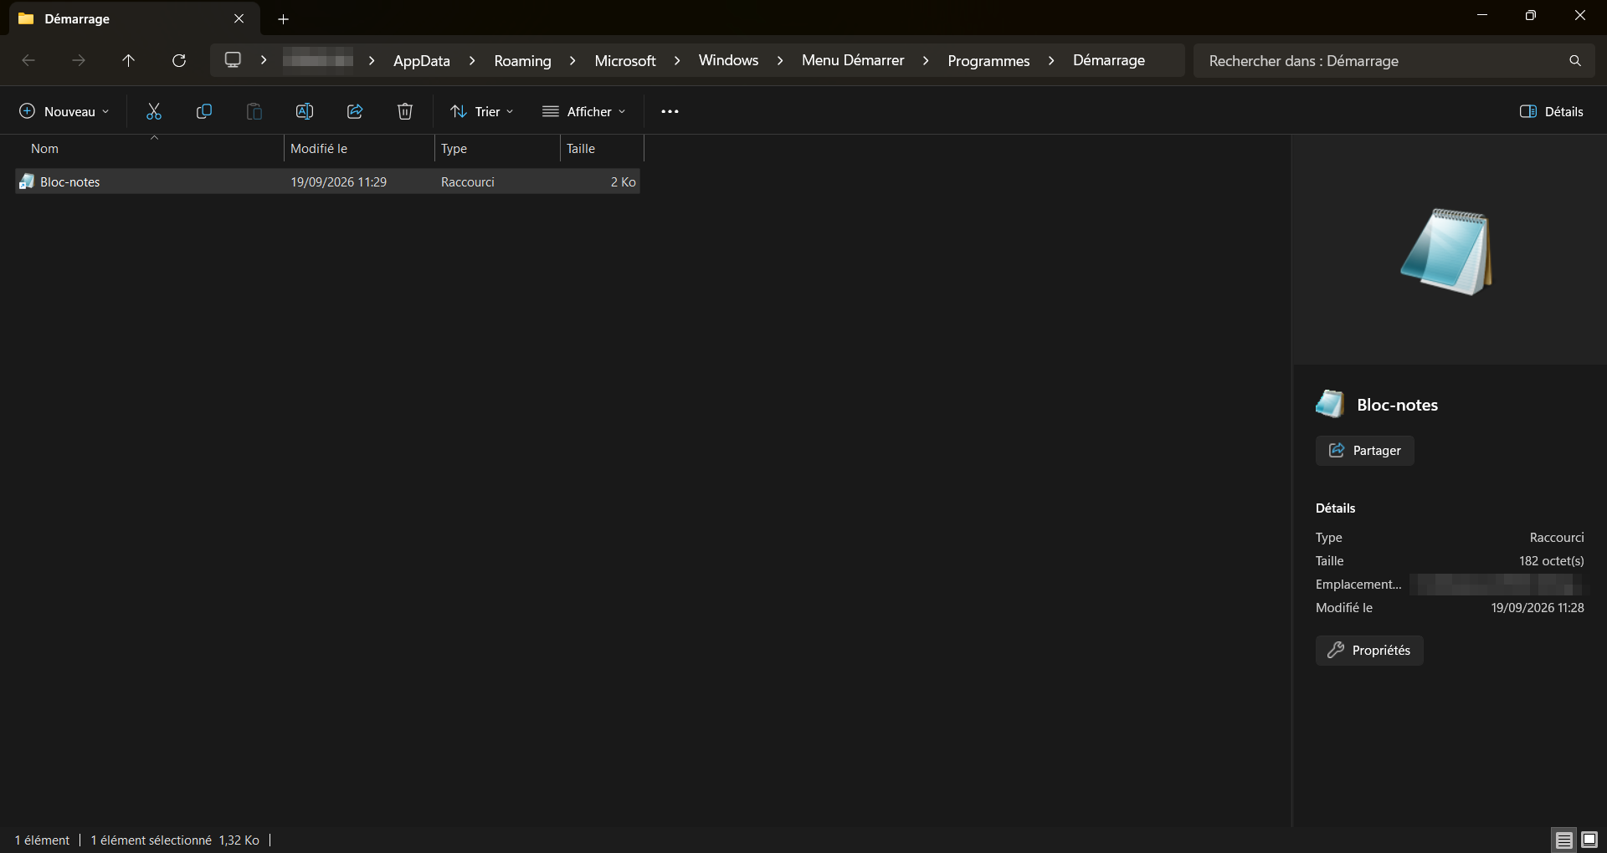This screenshot has width=1607, height=853.
Task: Expand chevron after AppData breadcrumb
Action: (472, 60)
